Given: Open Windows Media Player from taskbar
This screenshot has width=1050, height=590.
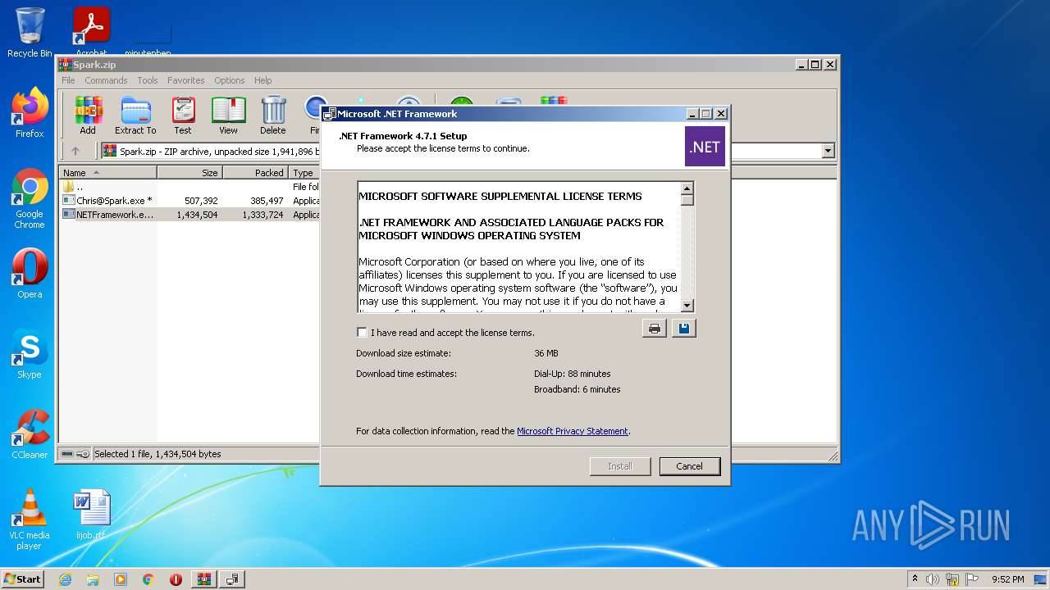Looking at the screenshot, I should 121,579.
